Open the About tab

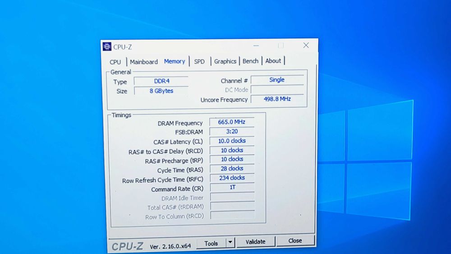coord(273,61)
